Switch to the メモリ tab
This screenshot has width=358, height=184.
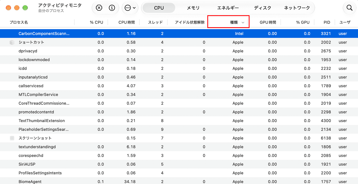pyautogui.click(x=193, y=8)
